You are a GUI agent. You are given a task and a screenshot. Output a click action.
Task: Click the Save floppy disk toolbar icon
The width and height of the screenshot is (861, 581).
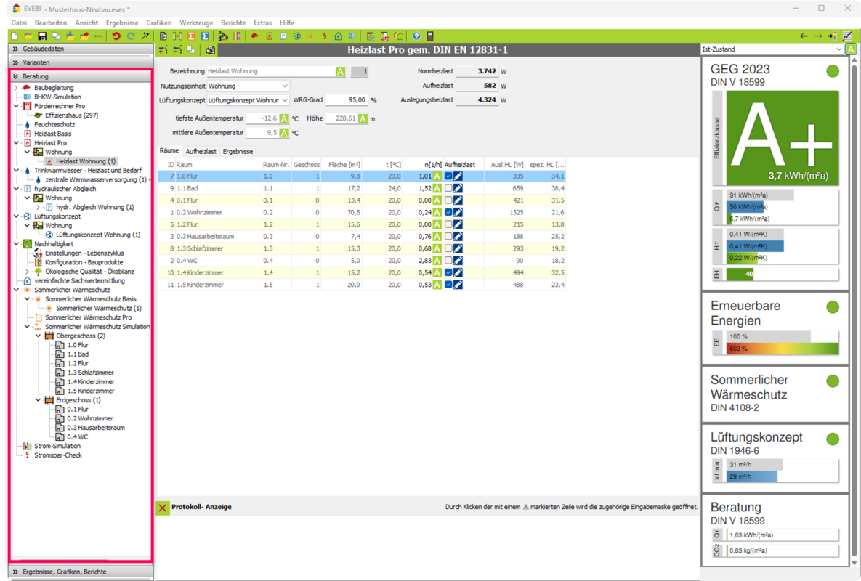coord(42,36)
